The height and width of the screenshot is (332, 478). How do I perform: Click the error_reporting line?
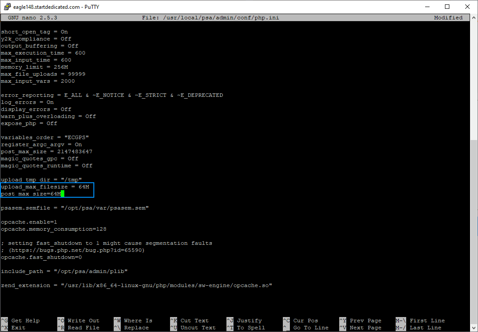(112, 95)
